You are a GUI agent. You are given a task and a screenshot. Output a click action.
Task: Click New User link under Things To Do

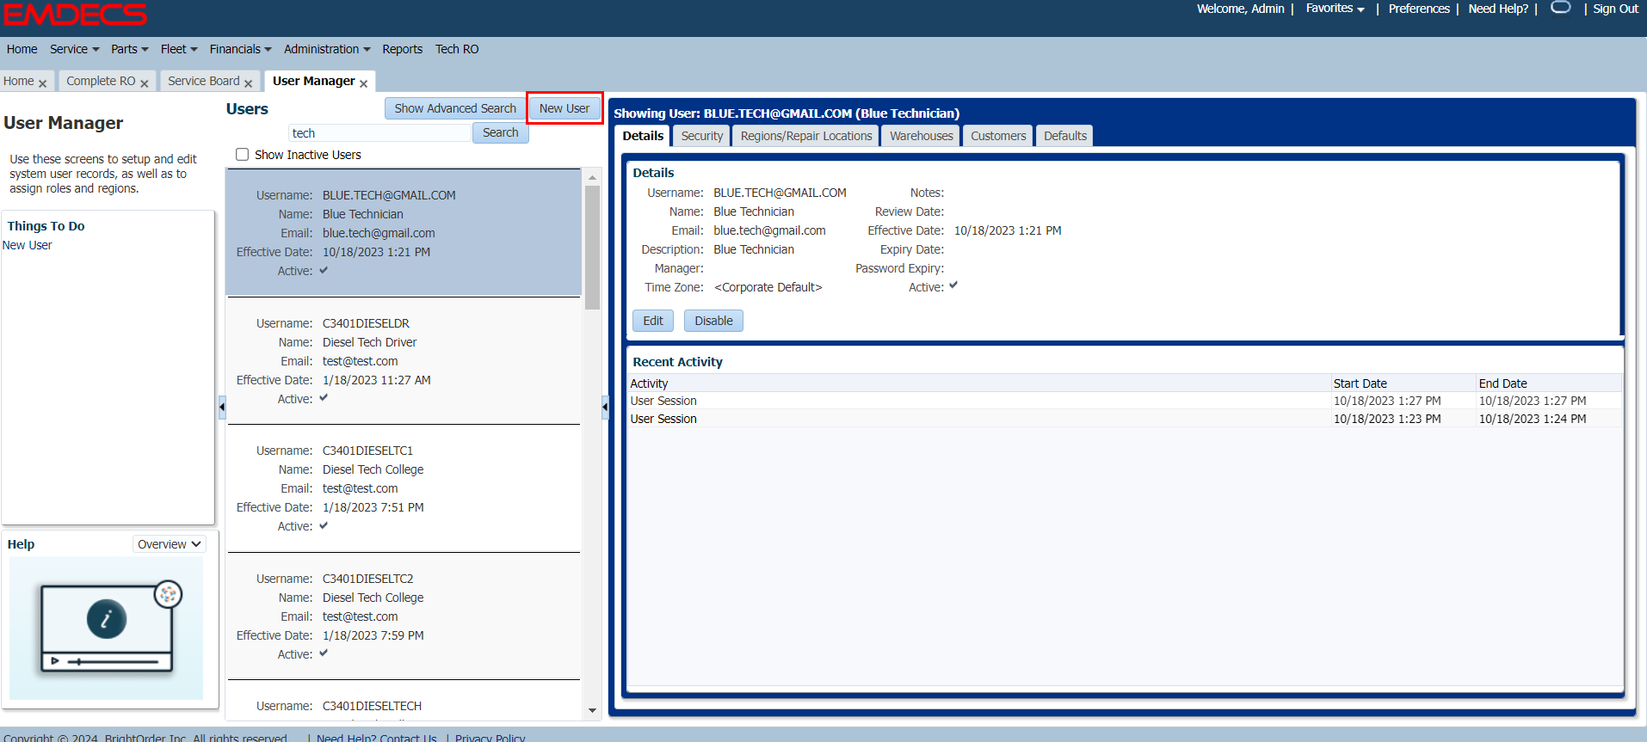(x=28, y=245)
